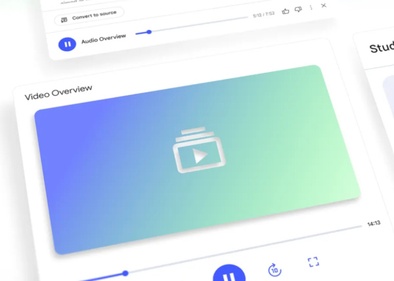Click the 5:12 / 7:52 audio time text
394x281 pixels.
[x=263, y=14]
